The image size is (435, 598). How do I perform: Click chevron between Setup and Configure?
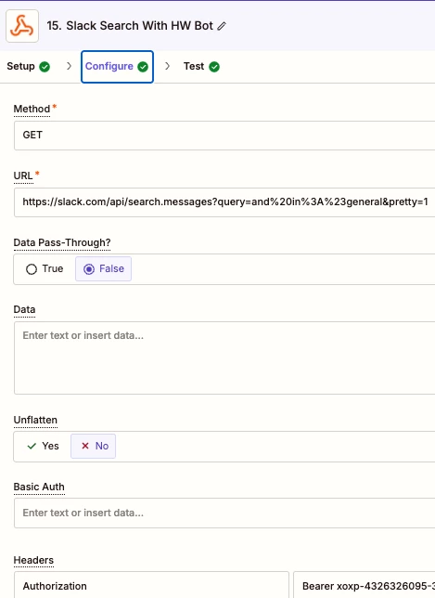tap(69, 66)
